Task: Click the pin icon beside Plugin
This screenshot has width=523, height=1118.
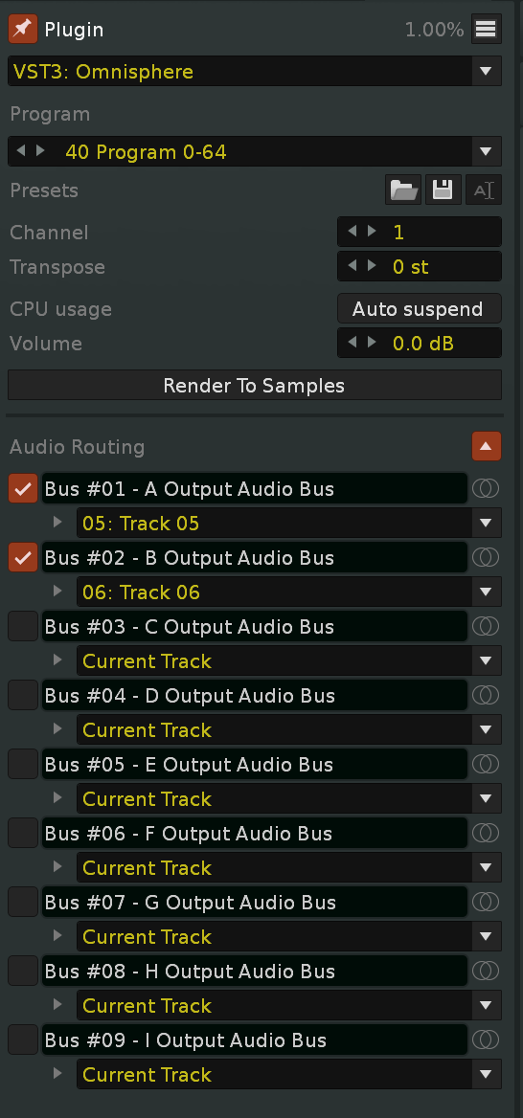Action: point(23,30)
